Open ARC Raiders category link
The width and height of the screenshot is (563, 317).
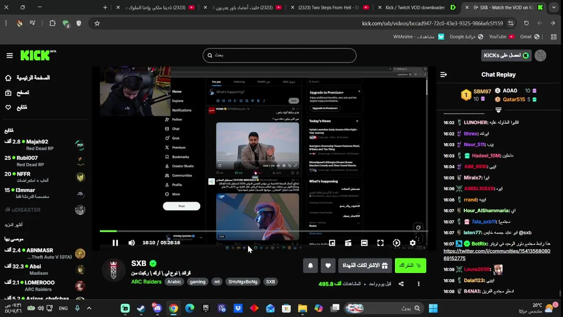[x=146, y=282]
